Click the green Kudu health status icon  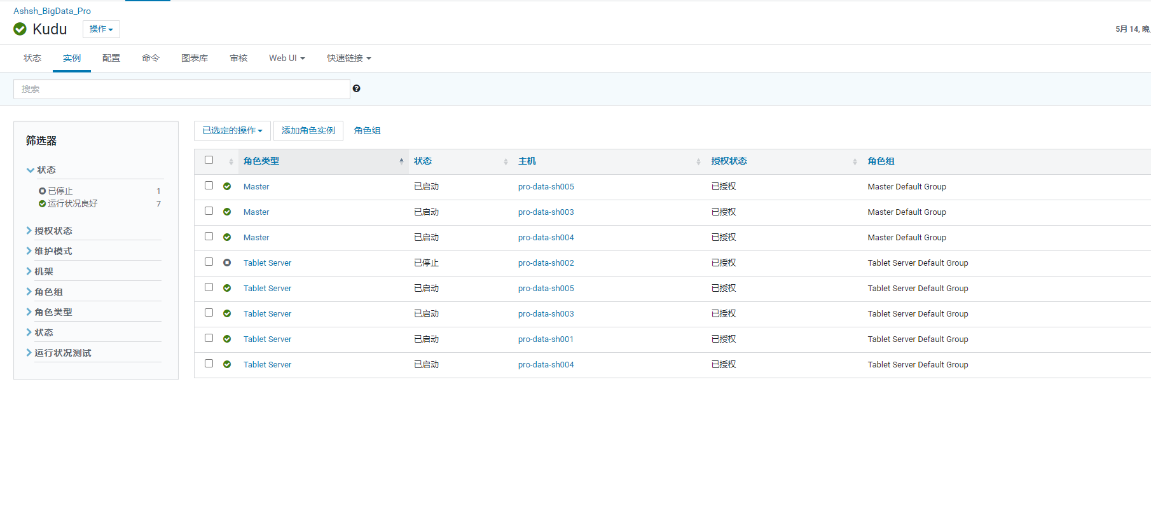tap(20, 29)
